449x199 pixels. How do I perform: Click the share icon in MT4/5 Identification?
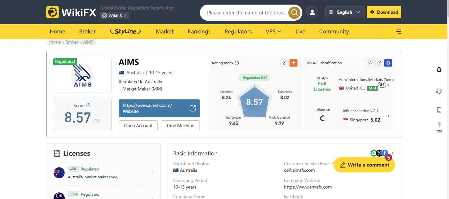point(379,63)
